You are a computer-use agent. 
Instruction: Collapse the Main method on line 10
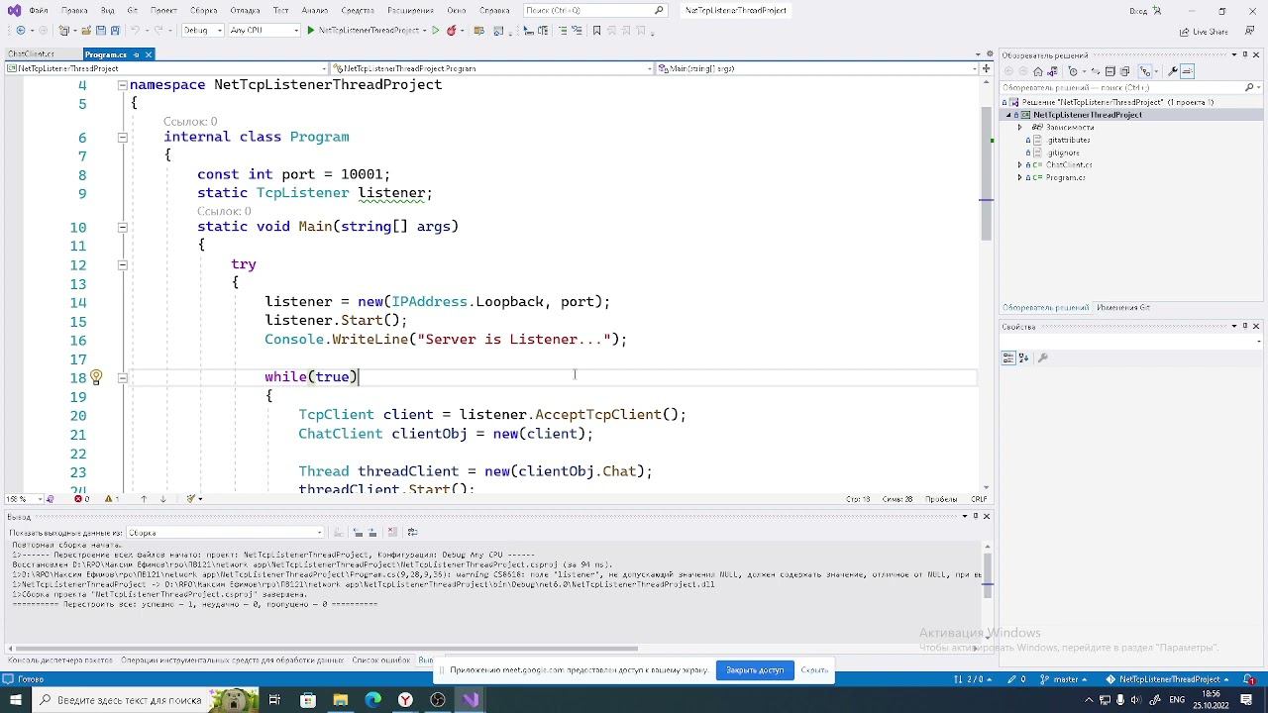122,228
